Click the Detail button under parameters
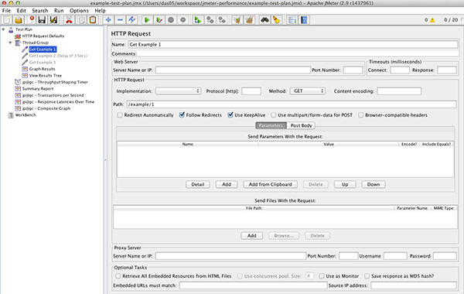 pos(198,184)
